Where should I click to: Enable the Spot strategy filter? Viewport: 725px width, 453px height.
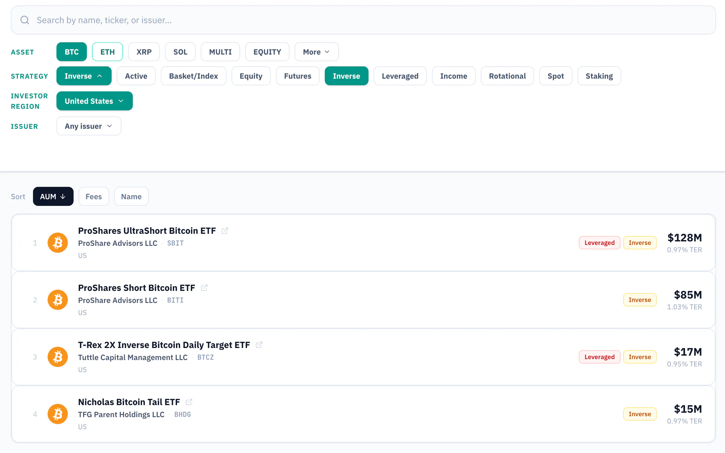pos(556,76)
